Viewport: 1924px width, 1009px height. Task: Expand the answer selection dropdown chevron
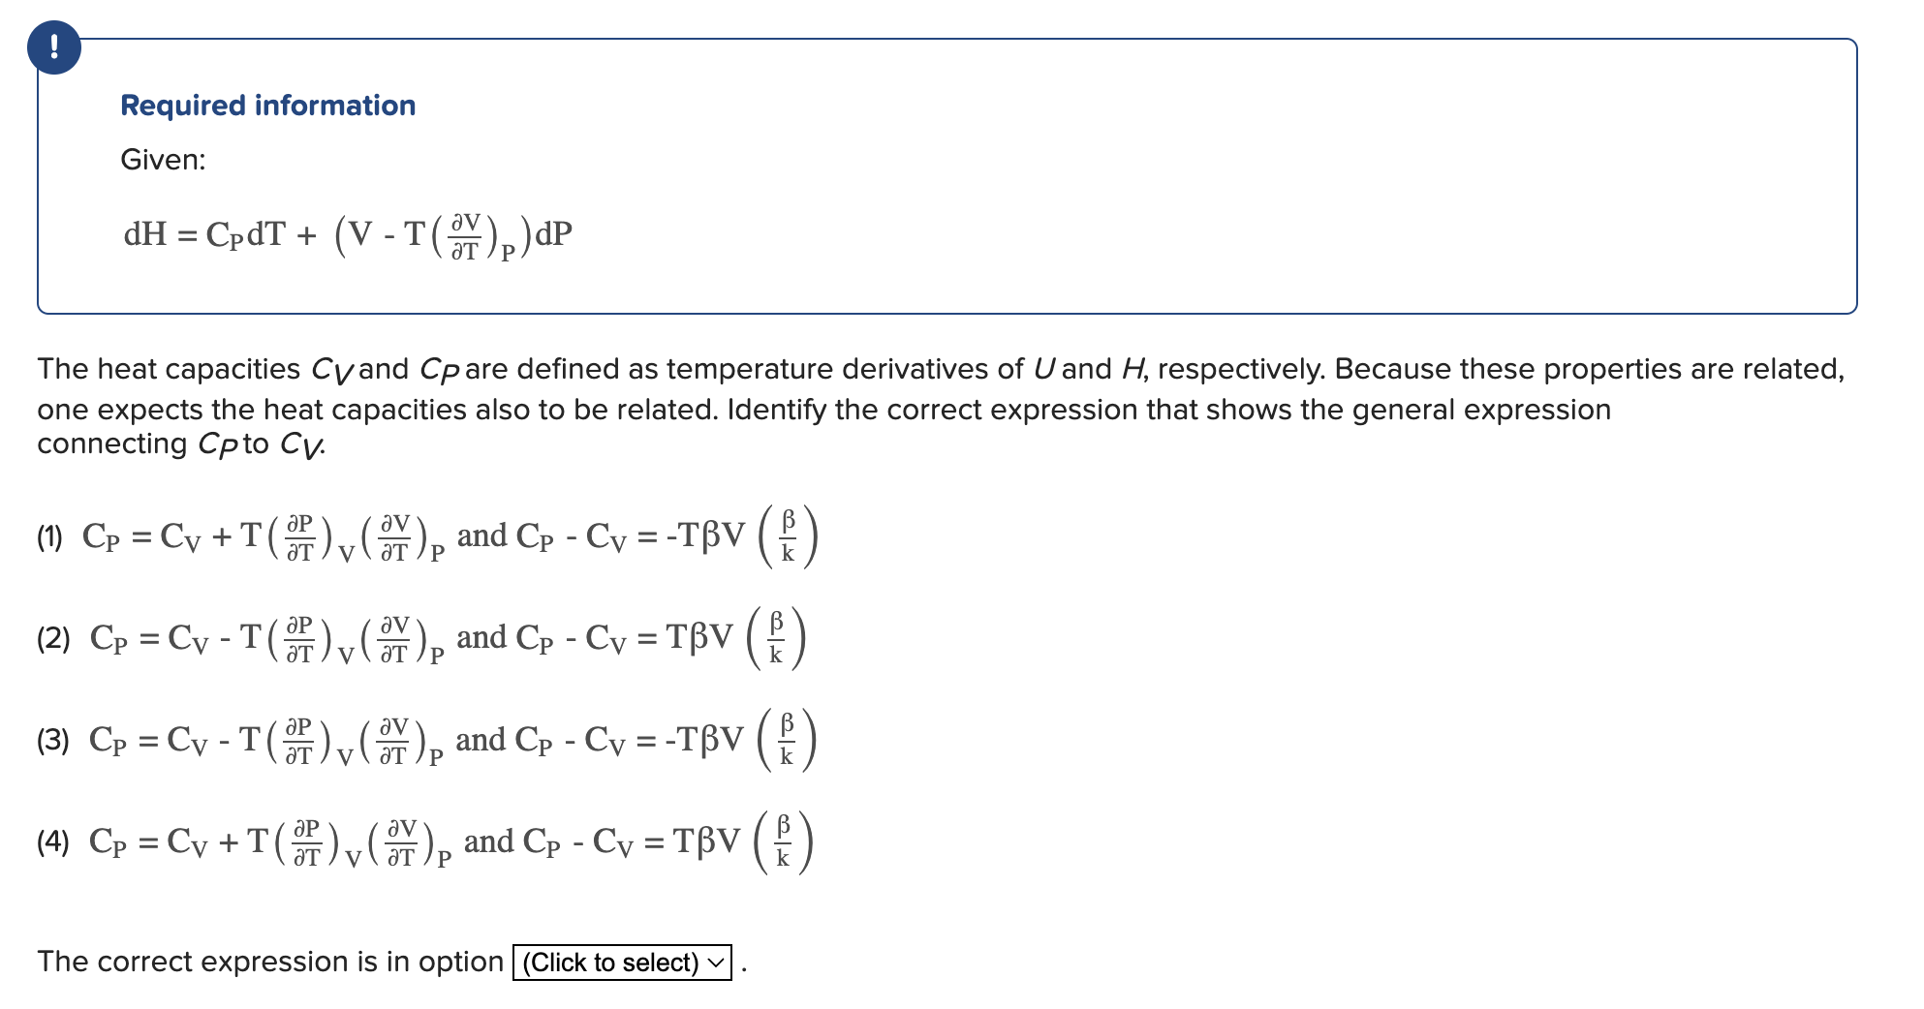(x=714, y=963)
